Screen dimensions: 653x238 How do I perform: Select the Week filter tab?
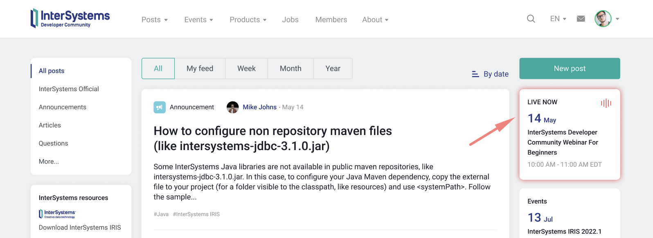point(246,69)
